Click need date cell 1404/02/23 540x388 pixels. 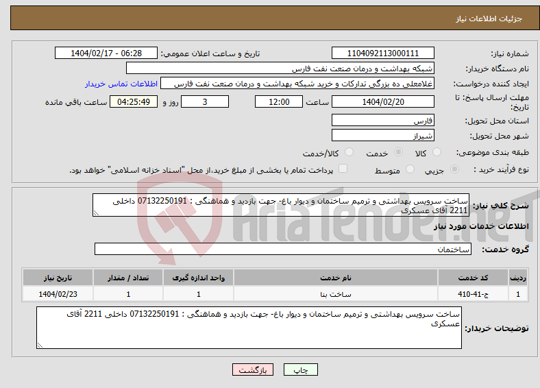pyautogui.click(x=58, y=294)
